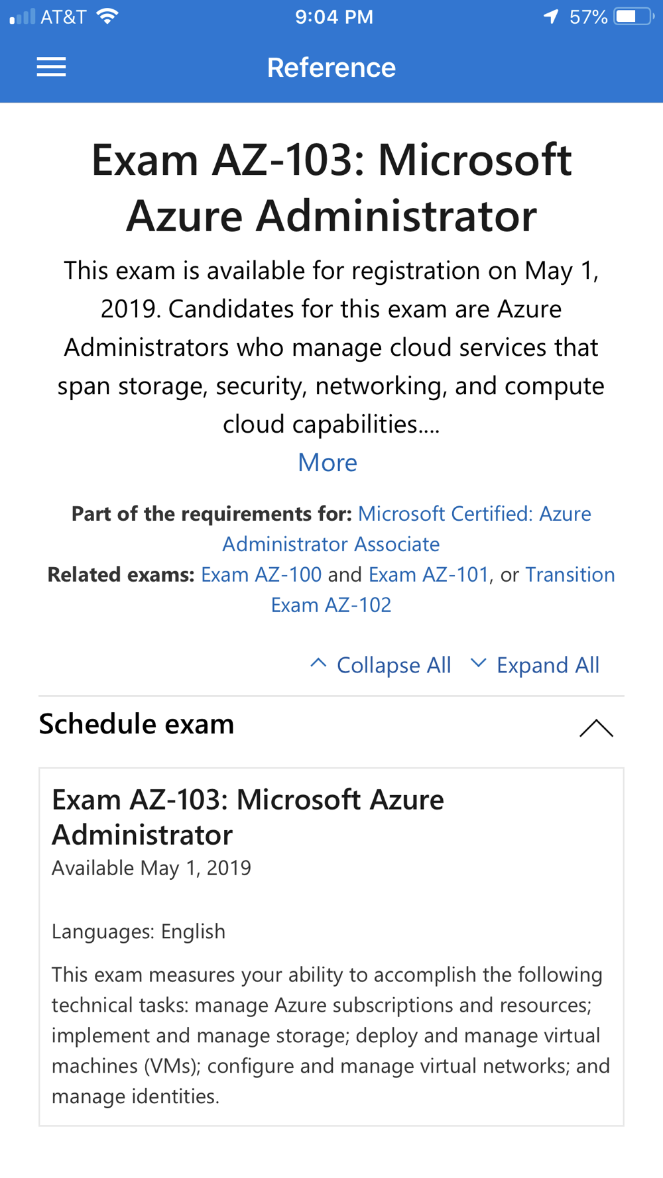Tap the Wi-Fi status icon

tap(107, 17)
